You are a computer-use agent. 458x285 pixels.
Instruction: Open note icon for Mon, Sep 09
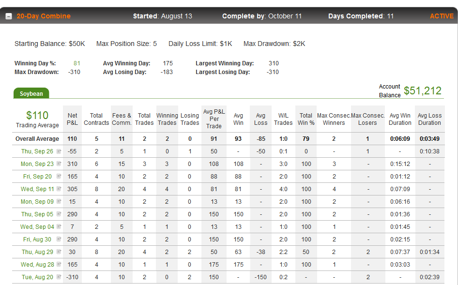point(59,201)
